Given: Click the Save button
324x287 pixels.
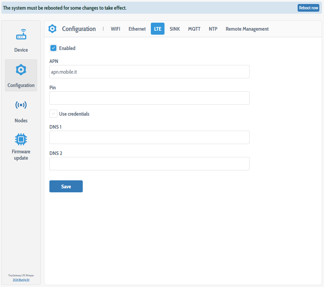Looking at the screenshot, I should (66, 186).
